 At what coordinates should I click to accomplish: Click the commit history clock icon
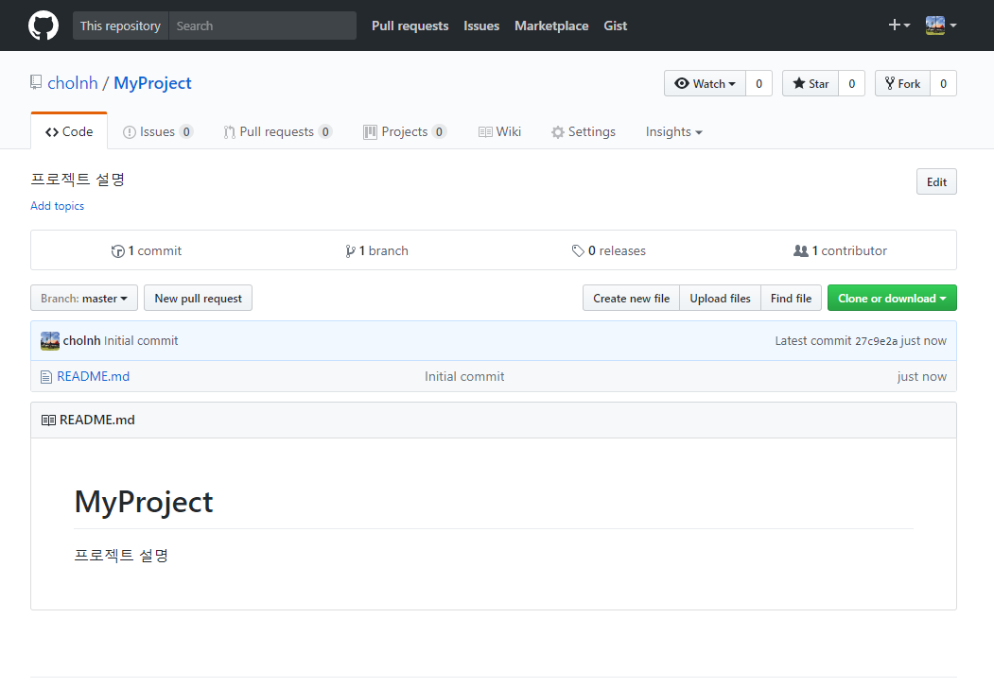click(117, 251)
